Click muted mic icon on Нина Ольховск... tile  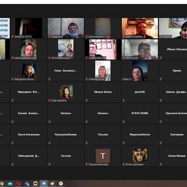pos(50,79)
